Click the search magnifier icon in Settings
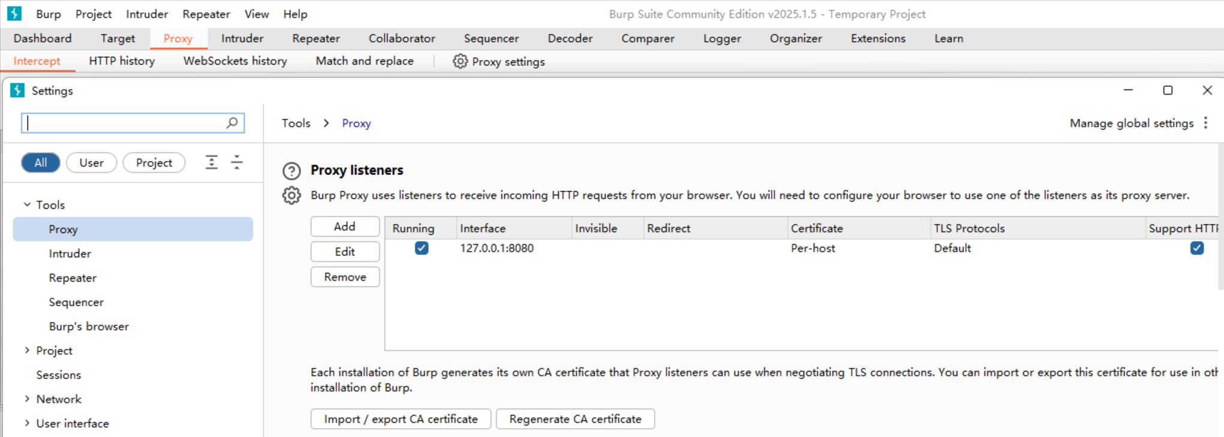Image resolution: width=1224 pixels, height=437 pixels. pyautogui.click(x=232, y=123)
